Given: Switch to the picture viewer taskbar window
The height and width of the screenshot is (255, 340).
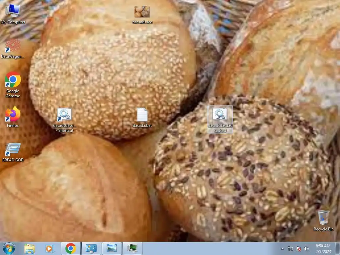Looking at the screenshot, I should point(112,248).
